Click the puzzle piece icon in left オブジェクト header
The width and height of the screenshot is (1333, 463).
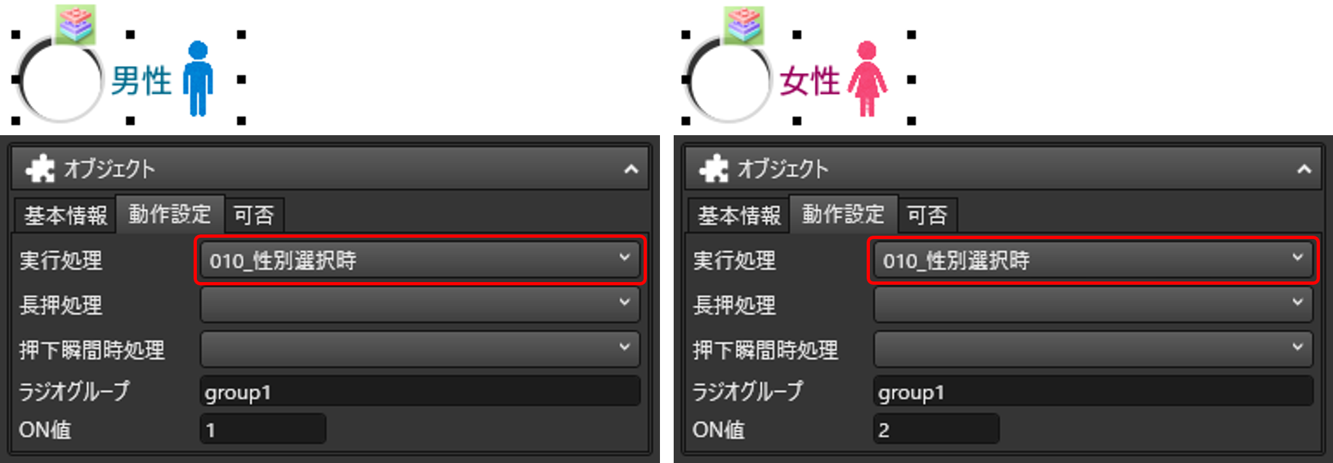(x=40, y=169)
